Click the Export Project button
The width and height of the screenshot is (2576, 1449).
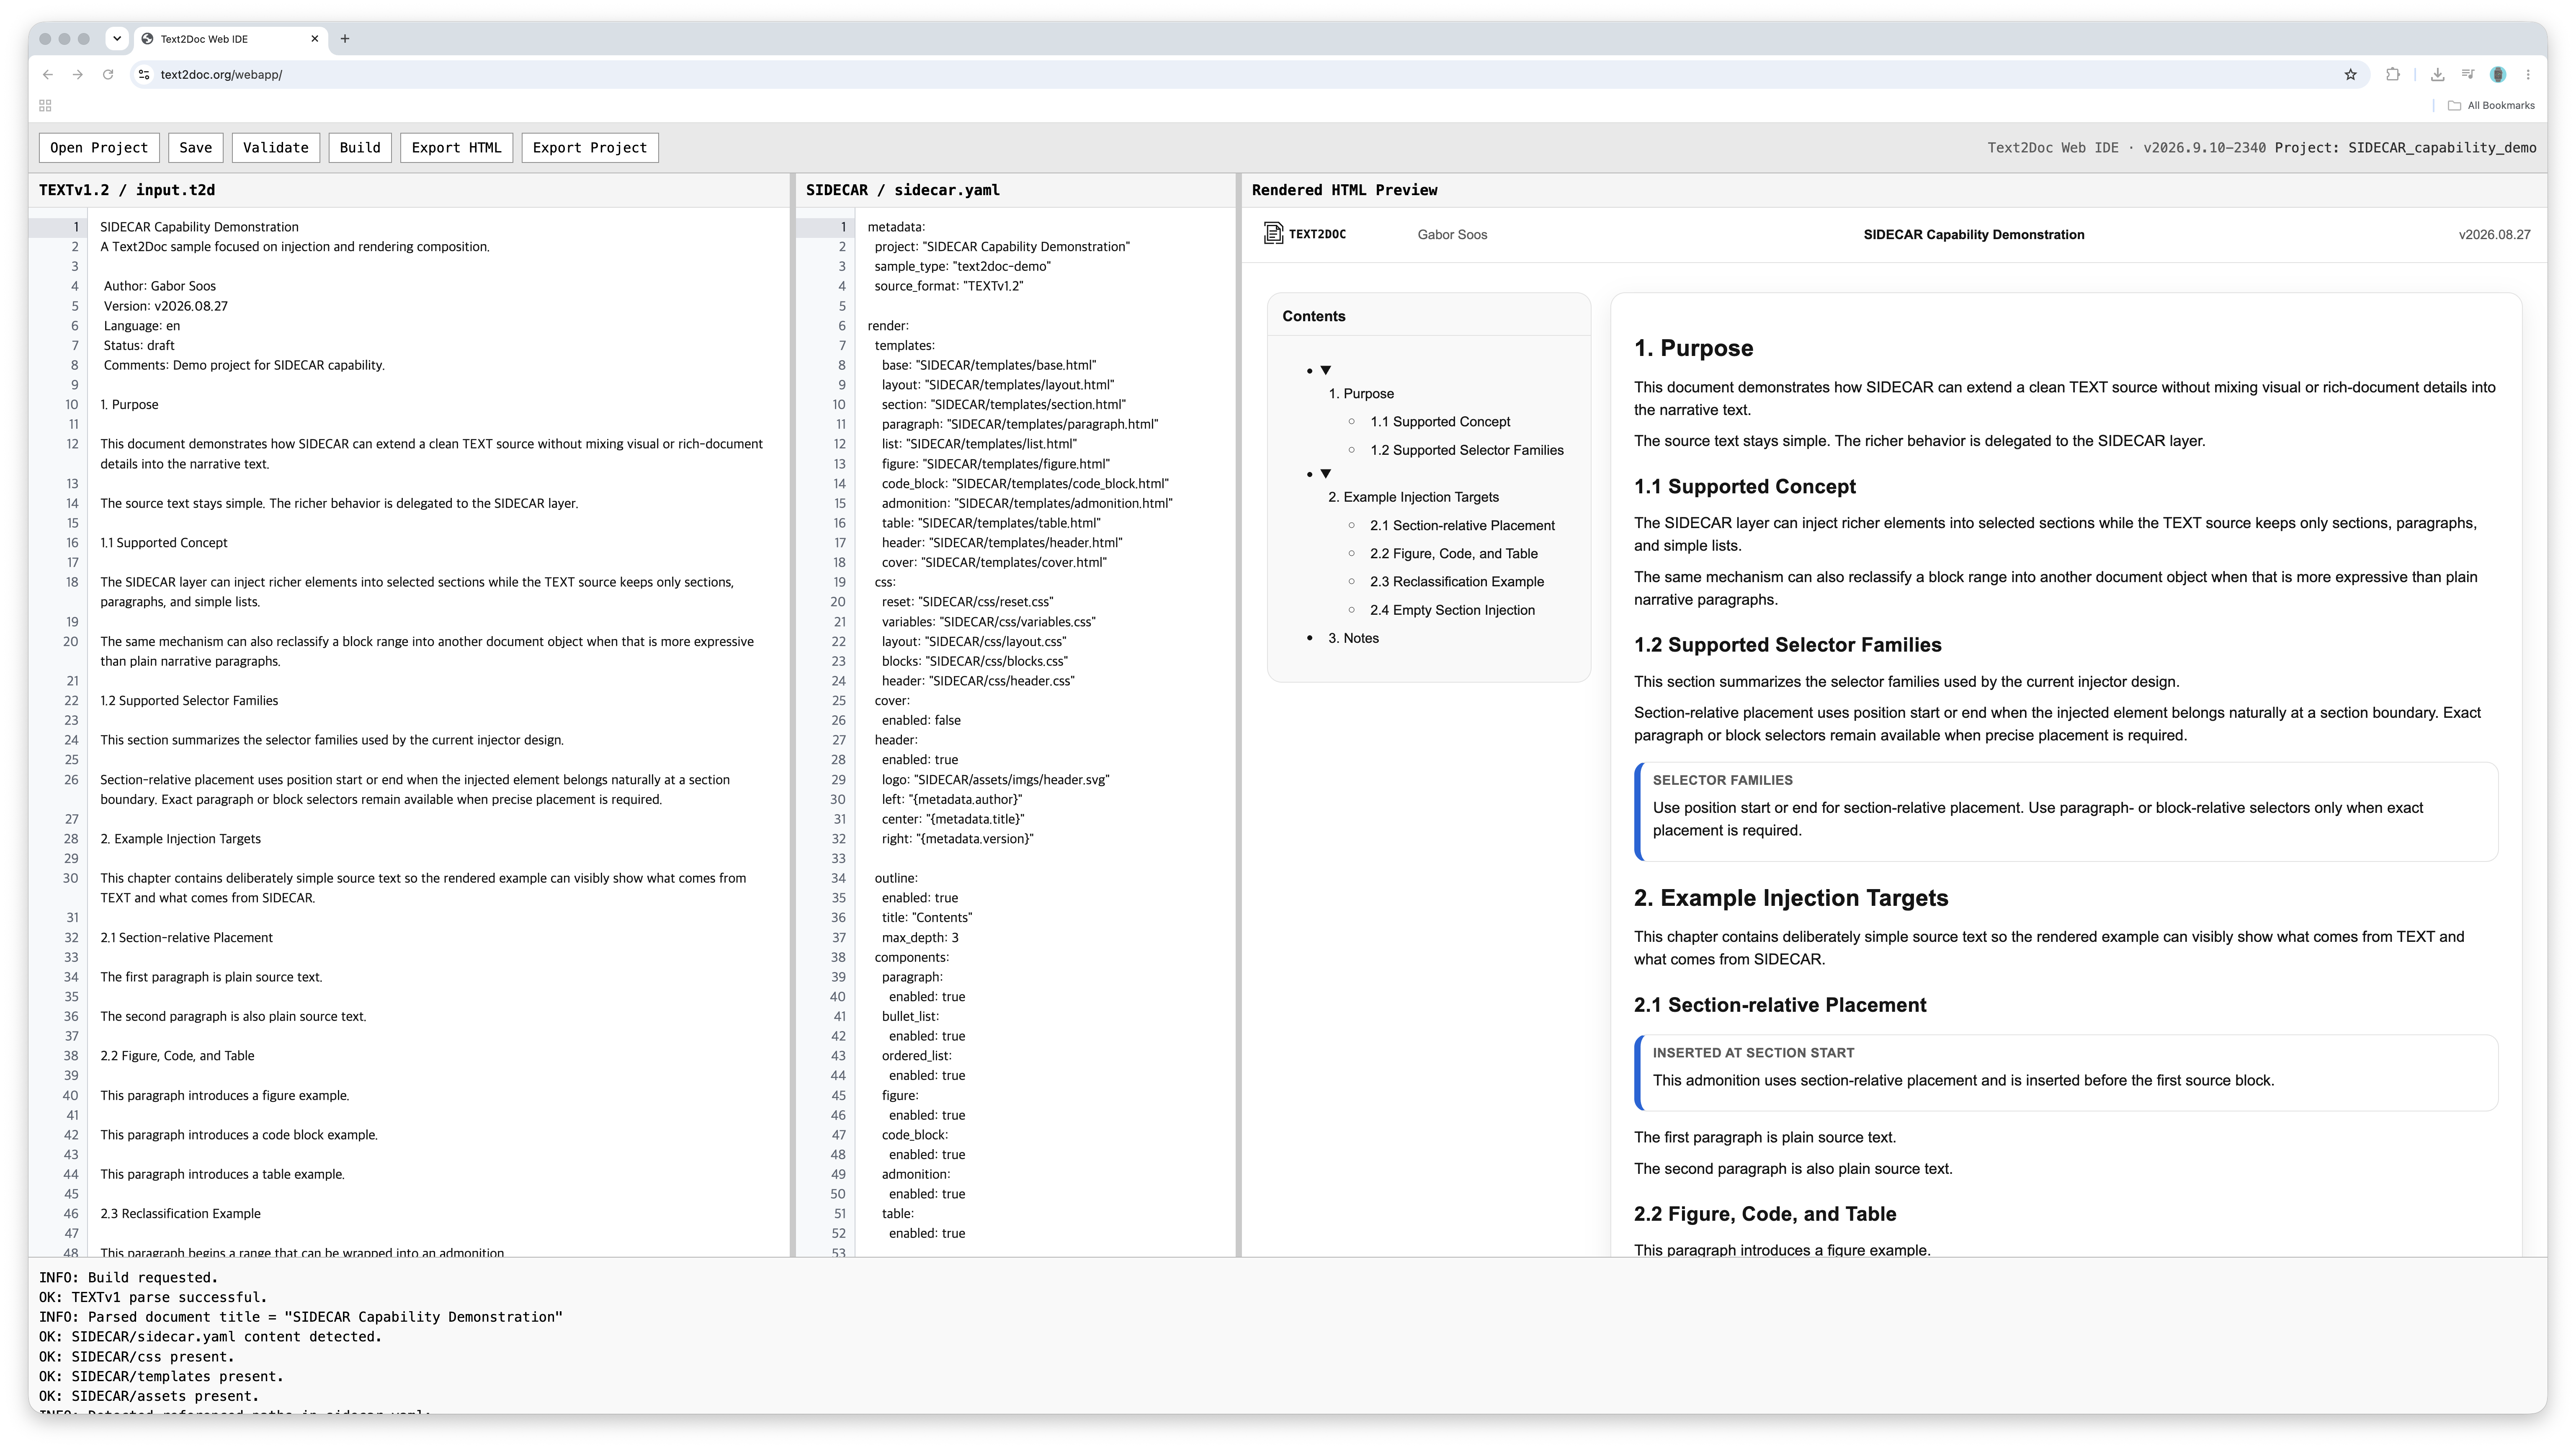[x=590, y=148]
